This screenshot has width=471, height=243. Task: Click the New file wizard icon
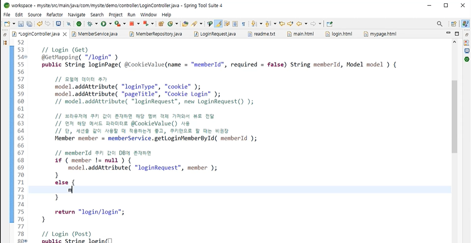[7, 24]
